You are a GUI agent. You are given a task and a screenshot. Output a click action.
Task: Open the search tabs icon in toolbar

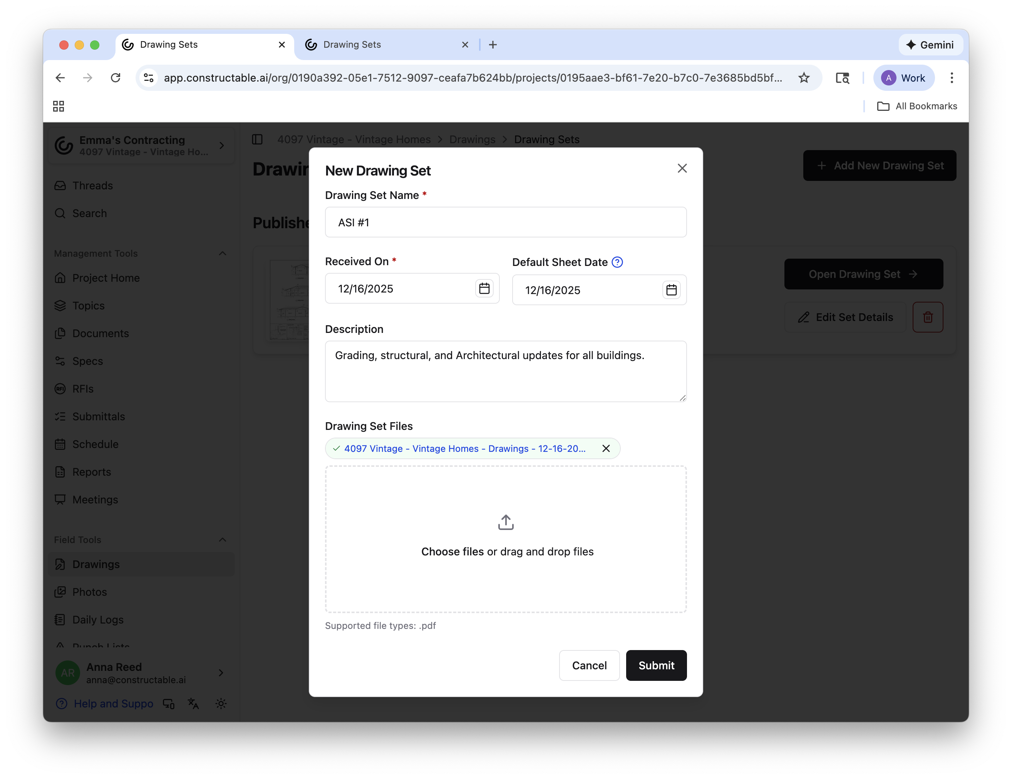843,78
